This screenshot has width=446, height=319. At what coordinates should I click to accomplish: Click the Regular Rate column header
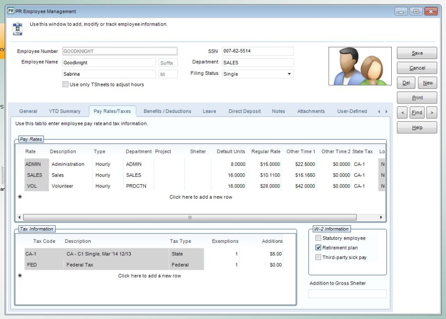(x=266, y=151)
